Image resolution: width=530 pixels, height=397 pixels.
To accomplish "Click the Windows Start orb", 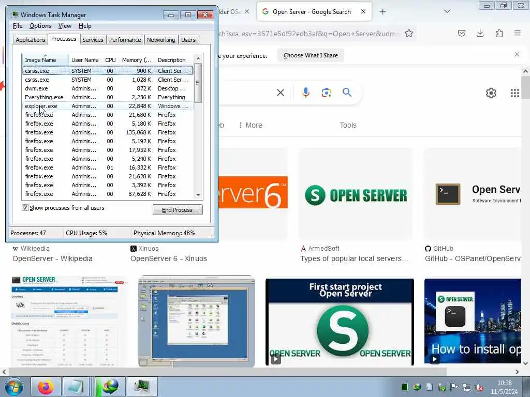I will tap(14, 387).
